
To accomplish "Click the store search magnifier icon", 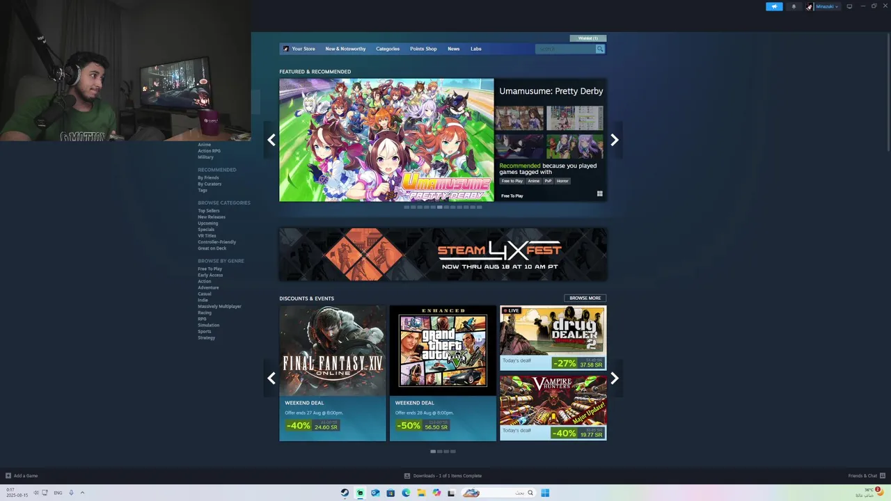I will 600,49.
